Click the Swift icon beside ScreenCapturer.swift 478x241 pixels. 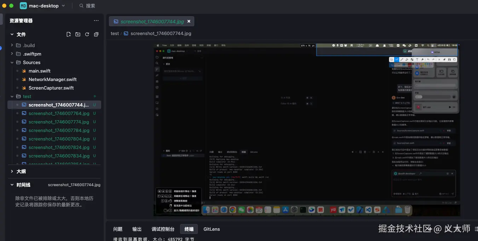(x=24, y=88)
